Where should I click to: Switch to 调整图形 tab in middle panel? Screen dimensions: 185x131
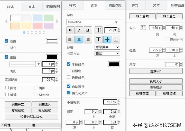[x=115, y=5]
